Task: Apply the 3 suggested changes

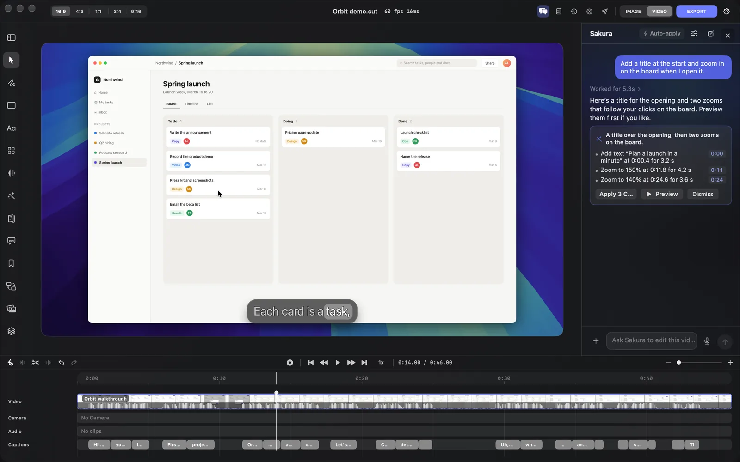Action: [616, 194]
